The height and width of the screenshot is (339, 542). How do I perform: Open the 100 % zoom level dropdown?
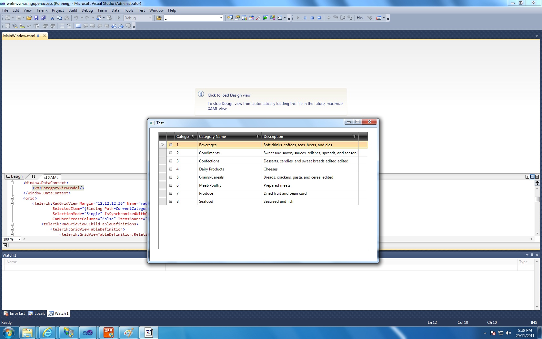tap(19, 239)
